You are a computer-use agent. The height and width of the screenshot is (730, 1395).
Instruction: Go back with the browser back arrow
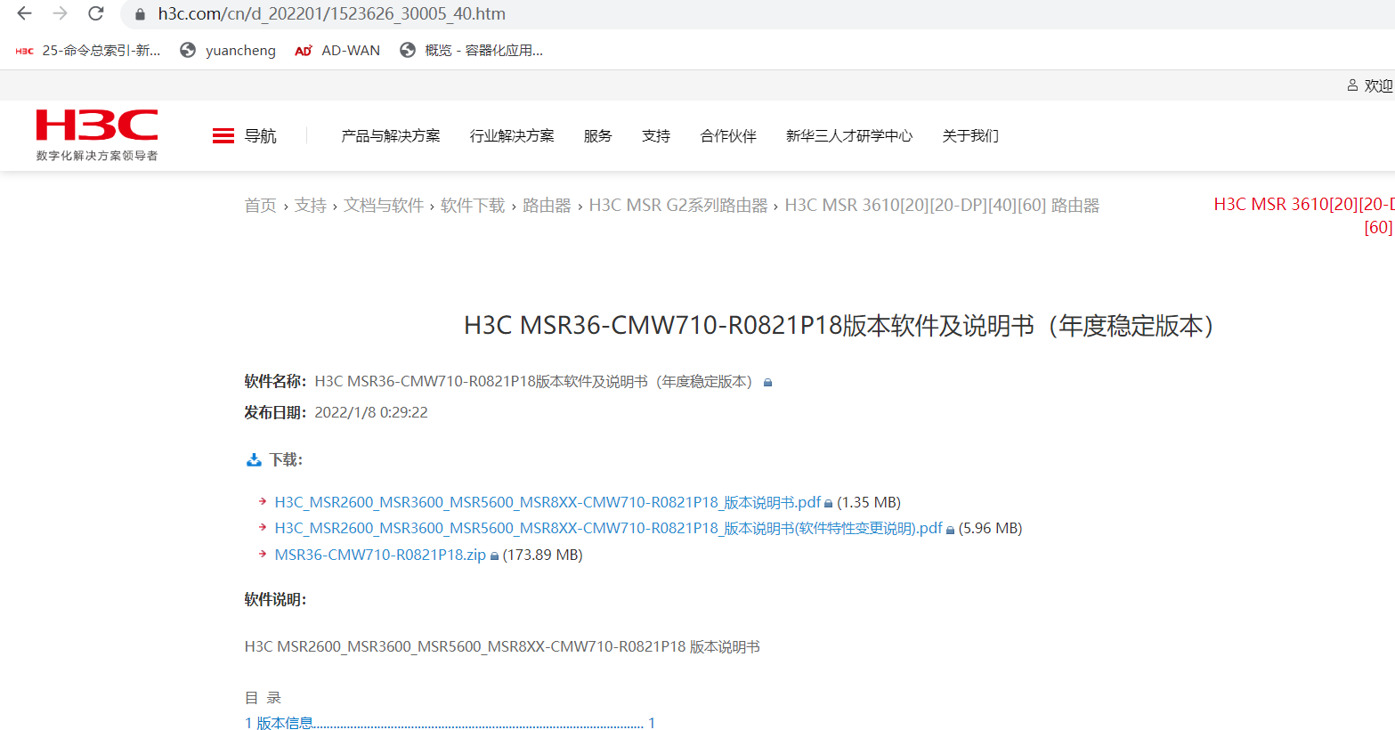[x=24, y=13]
